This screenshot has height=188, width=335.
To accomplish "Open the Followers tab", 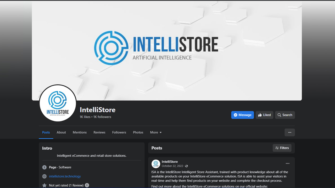I will (x=119, y=132).
